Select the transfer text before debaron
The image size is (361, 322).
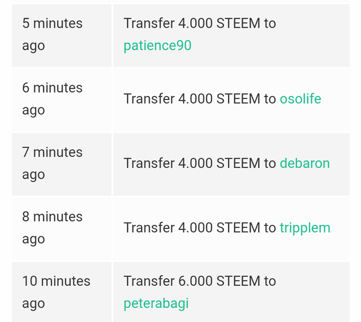pyautogui.click(x=200, y=163)
